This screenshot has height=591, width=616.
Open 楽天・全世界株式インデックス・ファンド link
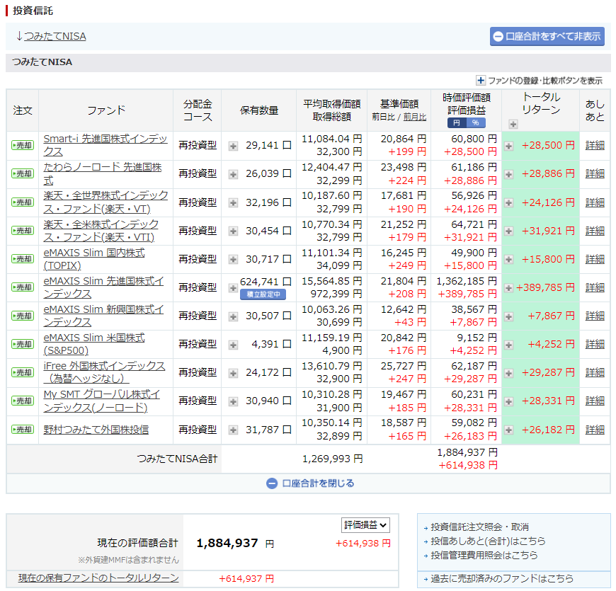tap(105, 202)
